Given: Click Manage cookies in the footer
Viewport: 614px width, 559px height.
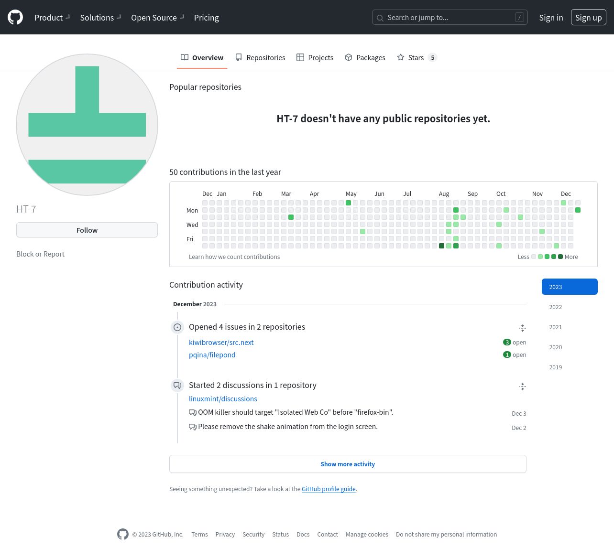Looking at the screenshot, I should pyautogui.click(x=367, y=535).
